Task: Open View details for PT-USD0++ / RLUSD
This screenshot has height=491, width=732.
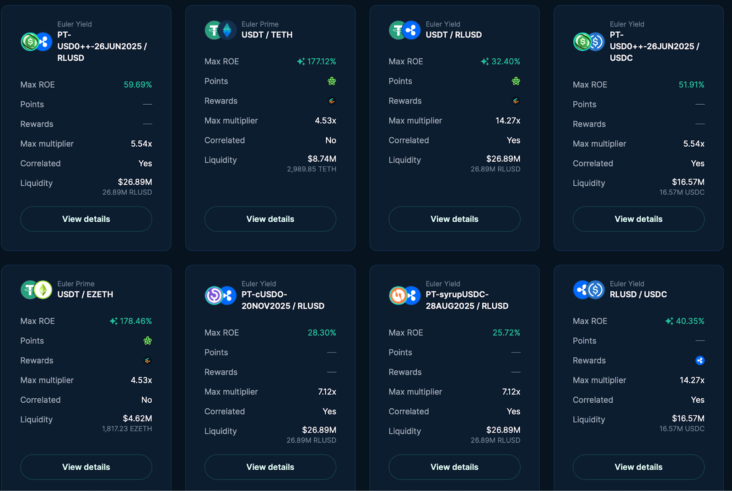Action: point(86,219)
